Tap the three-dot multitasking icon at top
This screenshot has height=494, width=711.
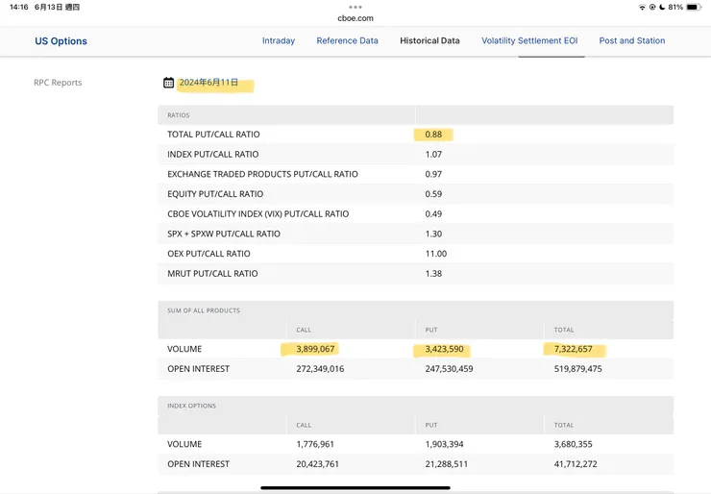(355, 7)
